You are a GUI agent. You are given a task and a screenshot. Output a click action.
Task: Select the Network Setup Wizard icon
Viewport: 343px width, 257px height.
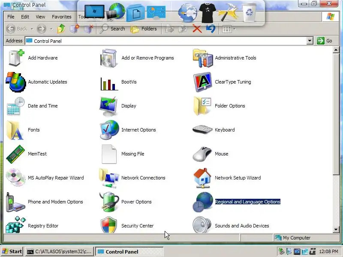202,178
